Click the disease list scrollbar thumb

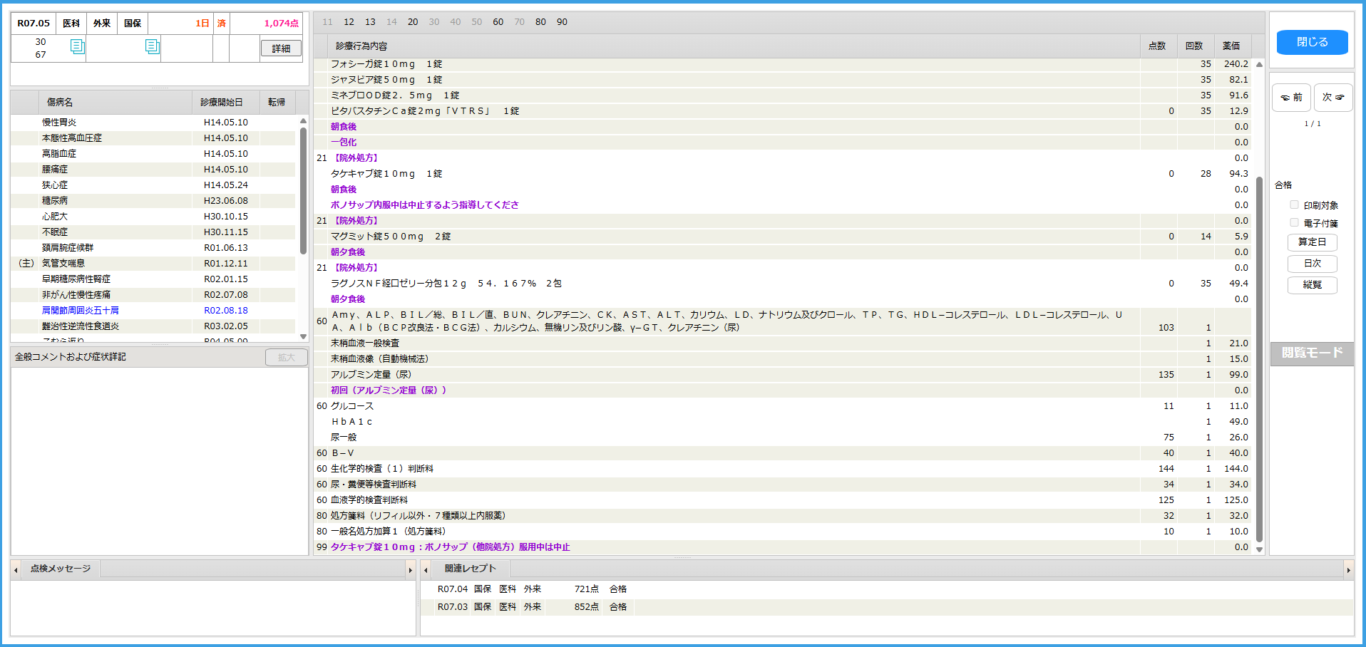303,190
